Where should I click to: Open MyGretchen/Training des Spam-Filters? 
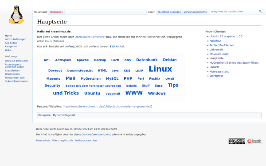[x=234, y=63]
